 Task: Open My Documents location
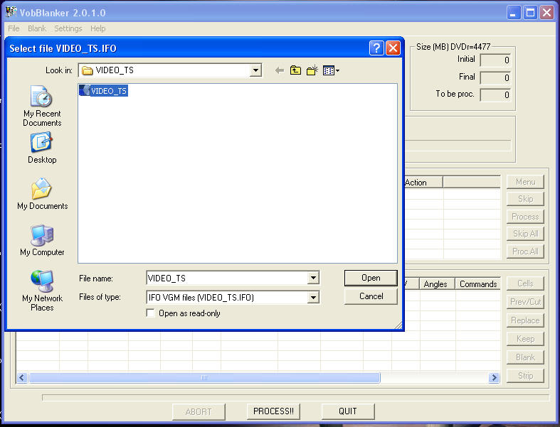tap(42, 194)
